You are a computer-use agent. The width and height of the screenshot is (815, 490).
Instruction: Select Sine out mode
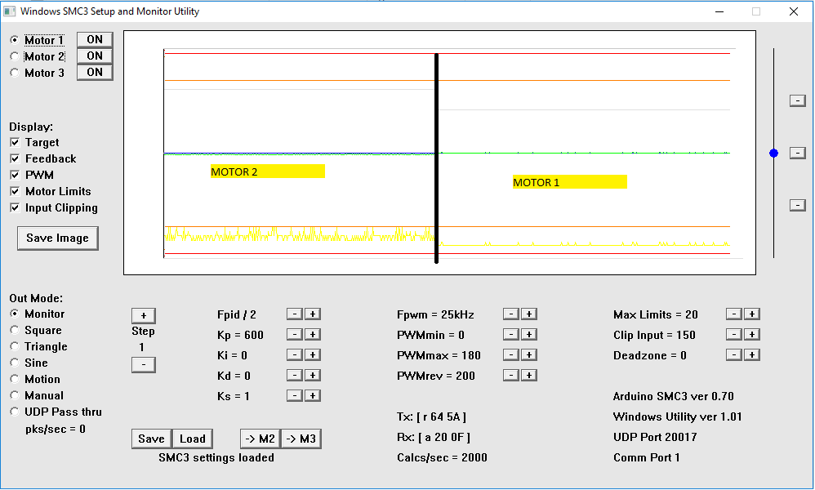coord(15,363)
